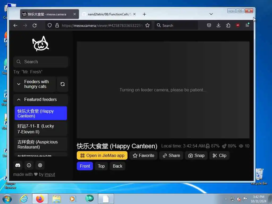The height and width of the screenshot is (204, 272).
Task: Switch to the Front camera view
Action: point(85,166)
